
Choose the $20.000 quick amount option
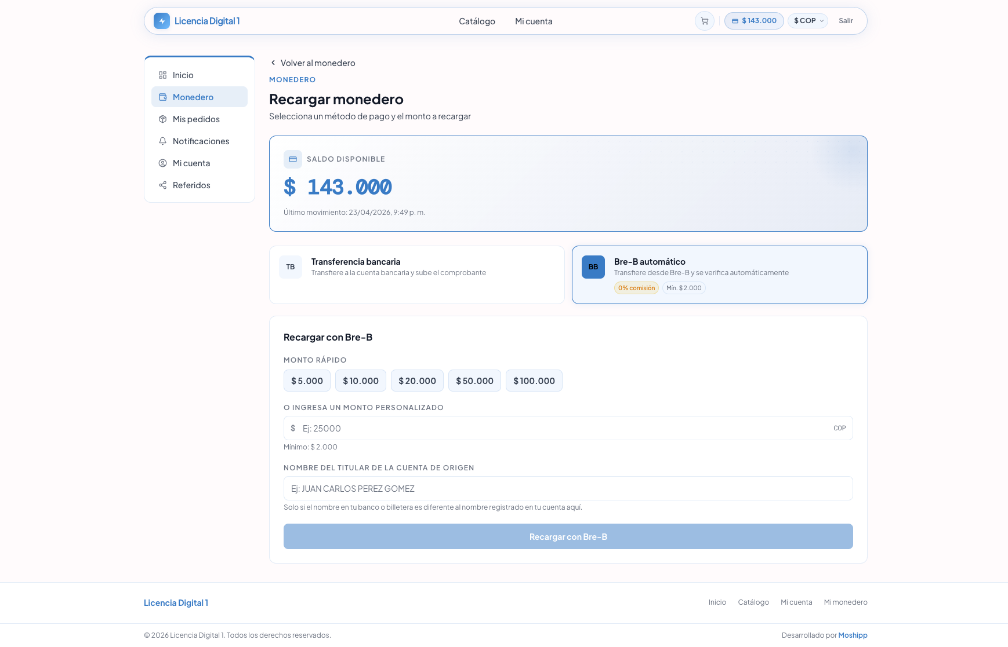pos(417,381)
